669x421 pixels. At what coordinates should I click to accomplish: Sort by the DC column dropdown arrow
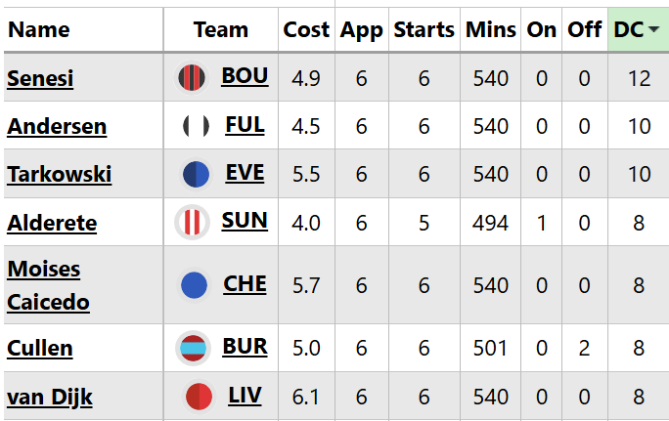[652, 30]
